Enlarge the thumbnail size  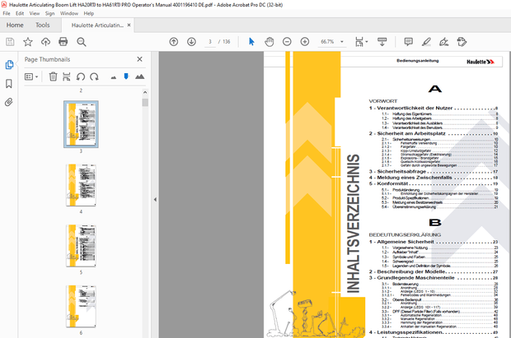(140, 76)
